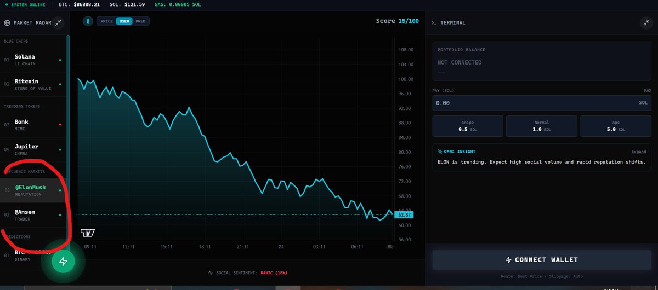Viewport: 658px width, 290px height.
Task: Focus the Pay (SOL) amount field
Action: [542, 103]
